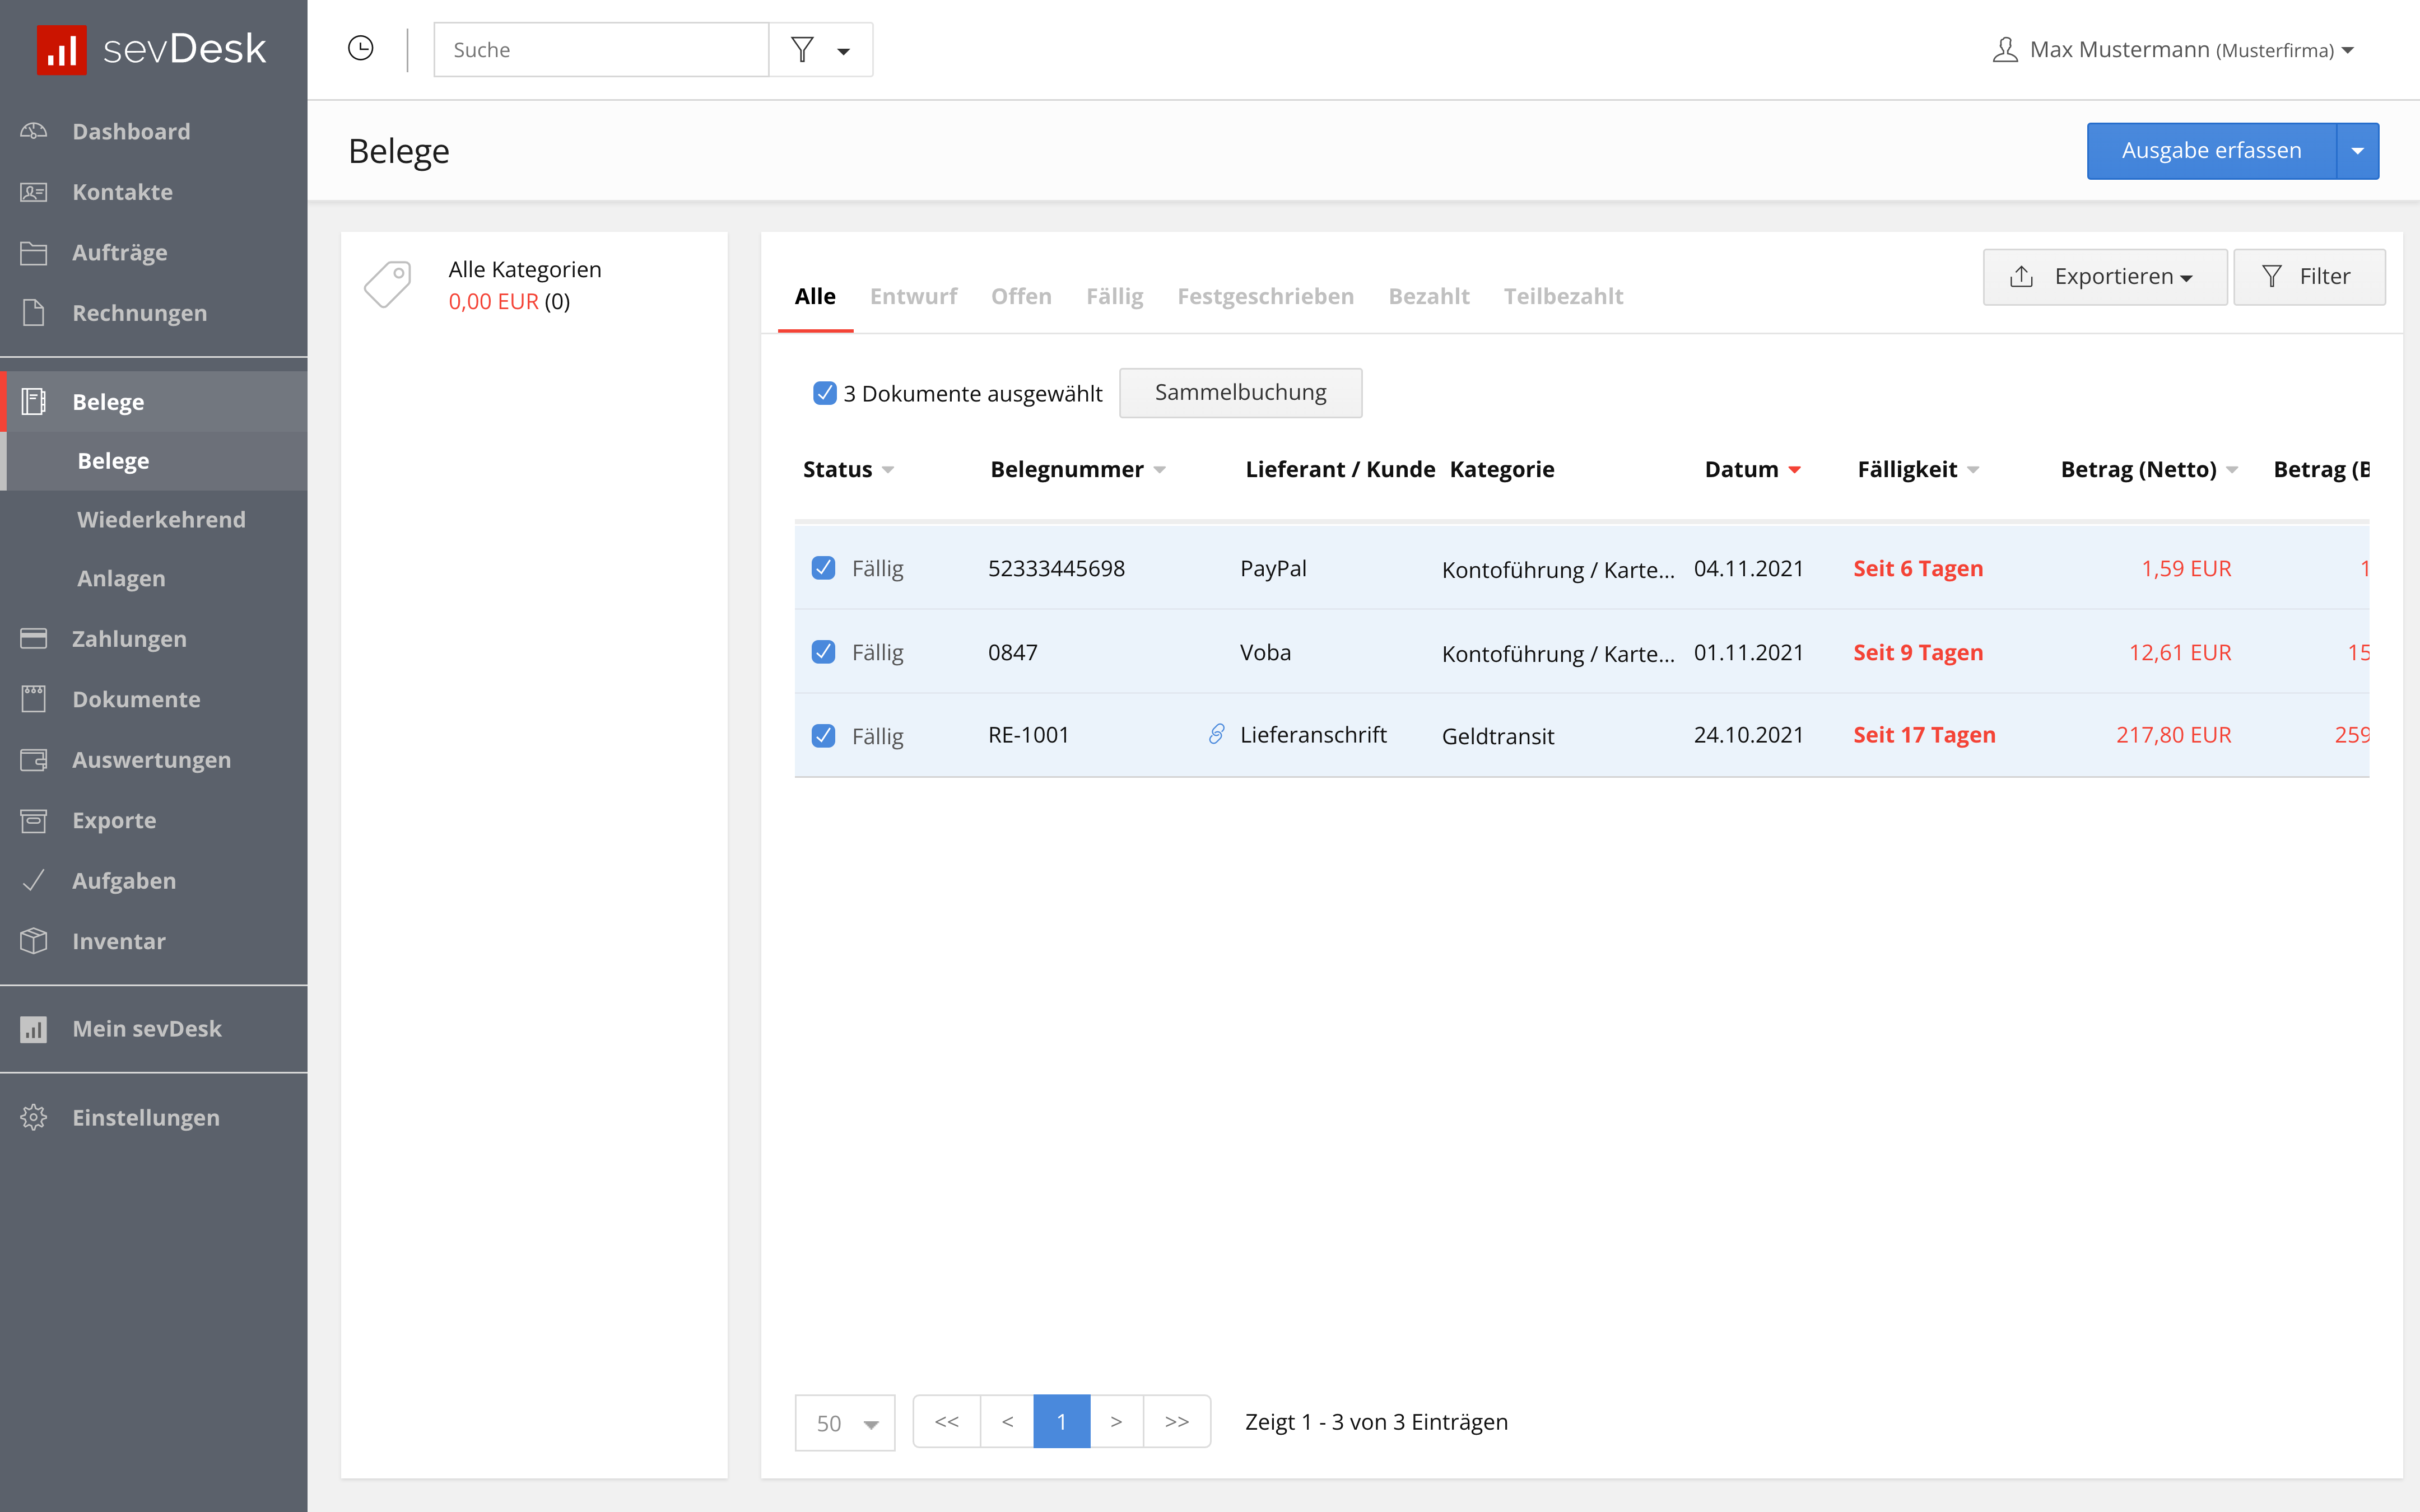This screenshot has height=1512, width=2420.
Task: Select the Belege submenu item
Action: tap(154, 461)
